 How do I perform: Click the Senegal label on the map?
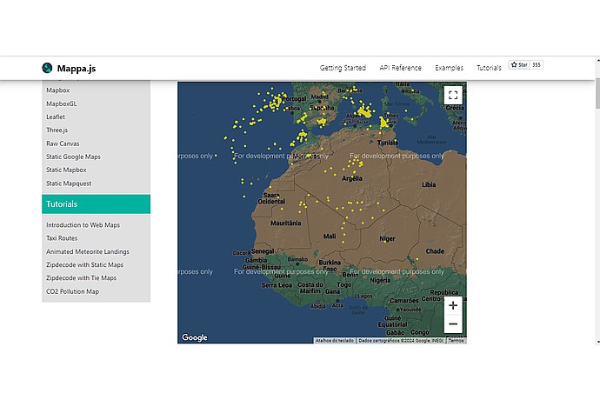coord(263,251)
